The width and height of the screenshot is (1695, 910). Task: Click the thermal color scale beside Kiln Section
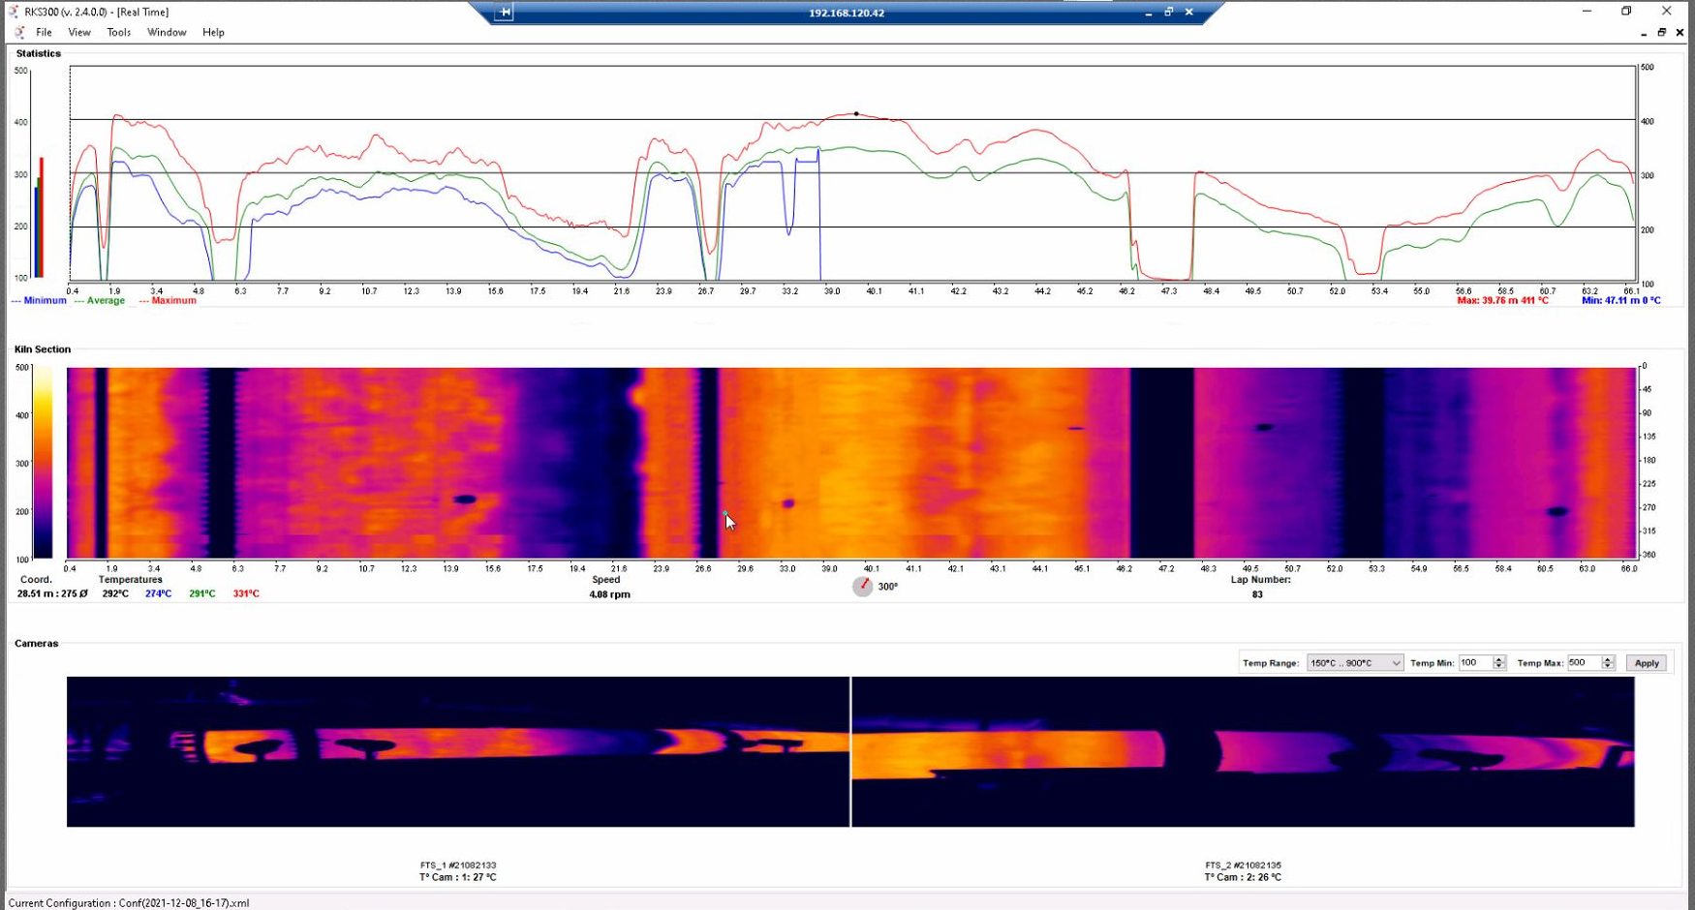tap(41, 463)
